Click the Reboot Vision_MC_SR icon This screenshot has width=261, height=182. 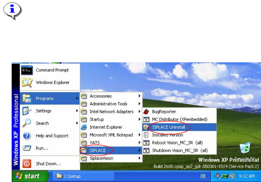pyautogui.click(x=146, y=143)
